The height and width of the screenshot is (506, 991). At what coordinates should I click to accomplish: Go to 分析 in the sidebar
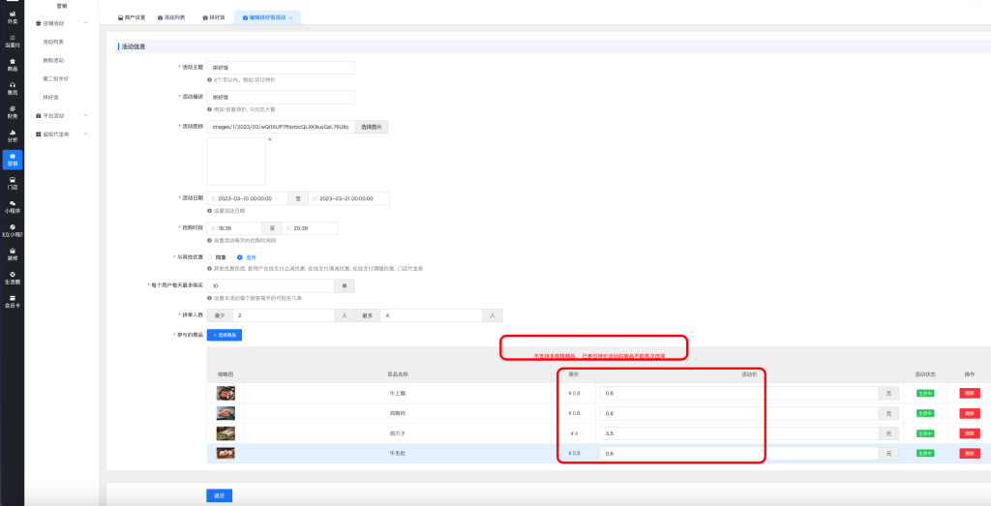tap(12, 135)
